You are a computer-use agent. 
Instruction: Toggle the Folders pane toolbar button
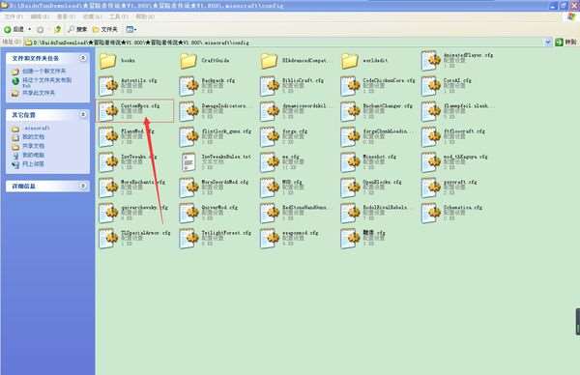pos(105,29)
